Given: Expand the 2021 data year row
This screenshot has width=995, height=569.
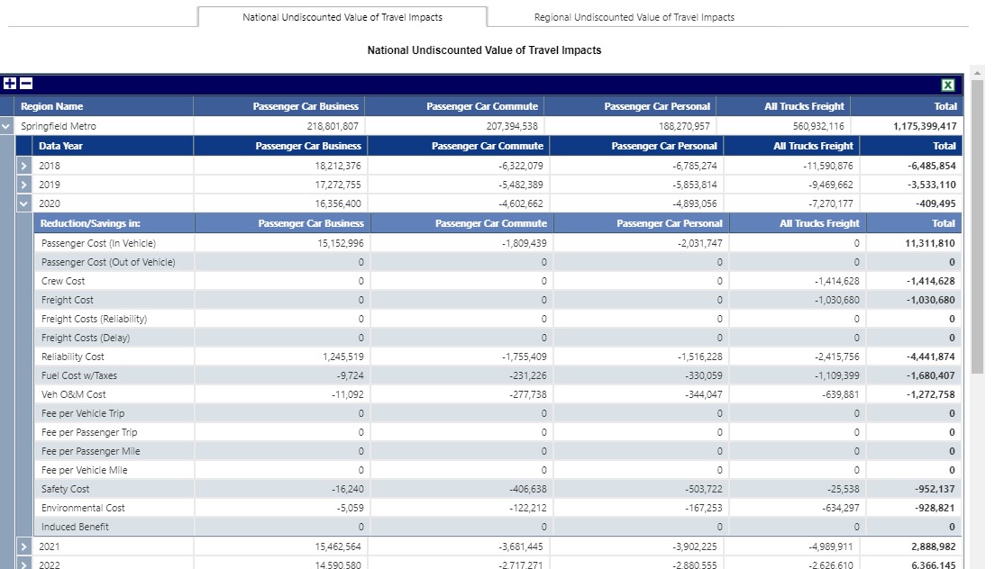Looking at the screenshot, I should 24,546.
